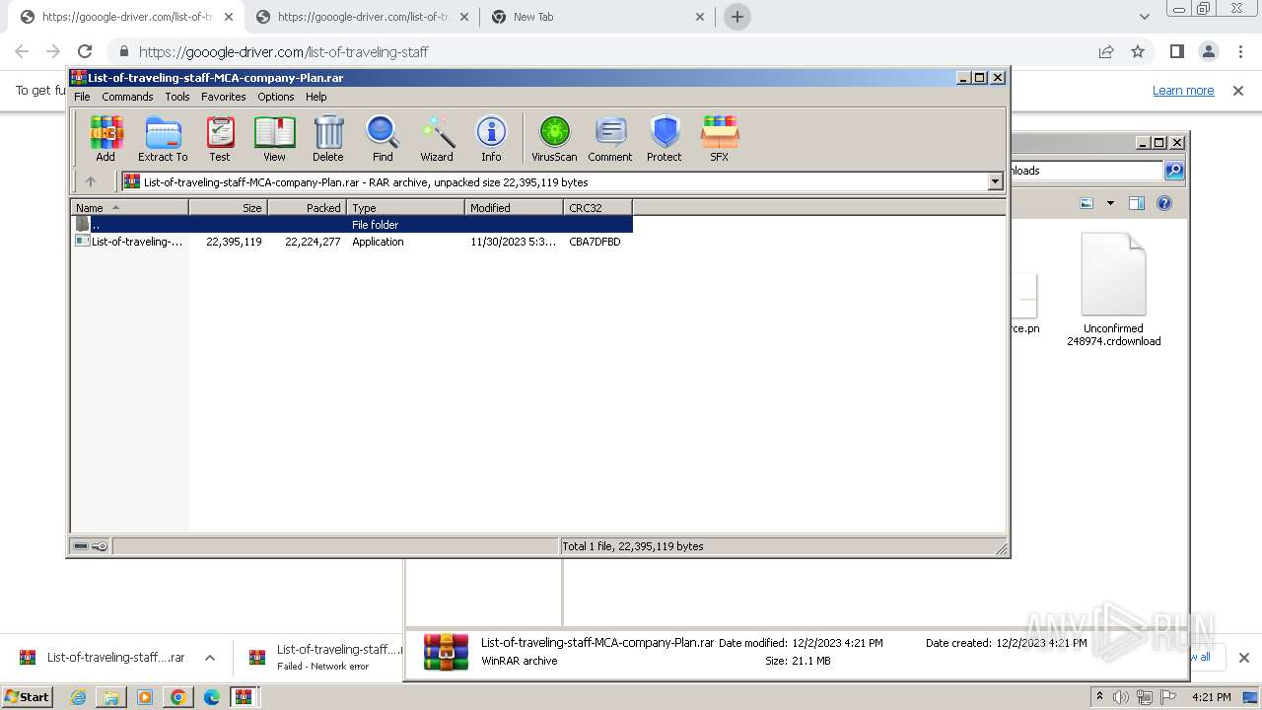1262x710 pixels.
Task: Open Chrome tab search chevron
Action: point(1144,17)
